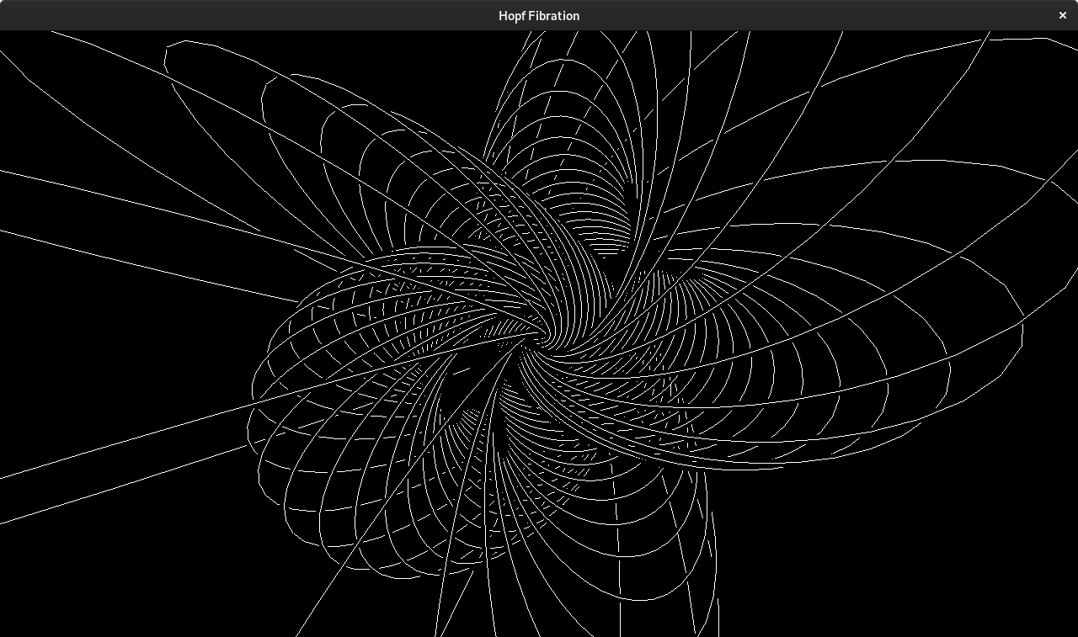1078x637 pixels.
Task: Close the Hopf Fibration window
Action: tap(1063, 15)
